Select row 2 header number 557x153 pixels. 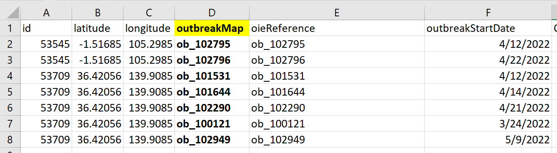[10, 44]
